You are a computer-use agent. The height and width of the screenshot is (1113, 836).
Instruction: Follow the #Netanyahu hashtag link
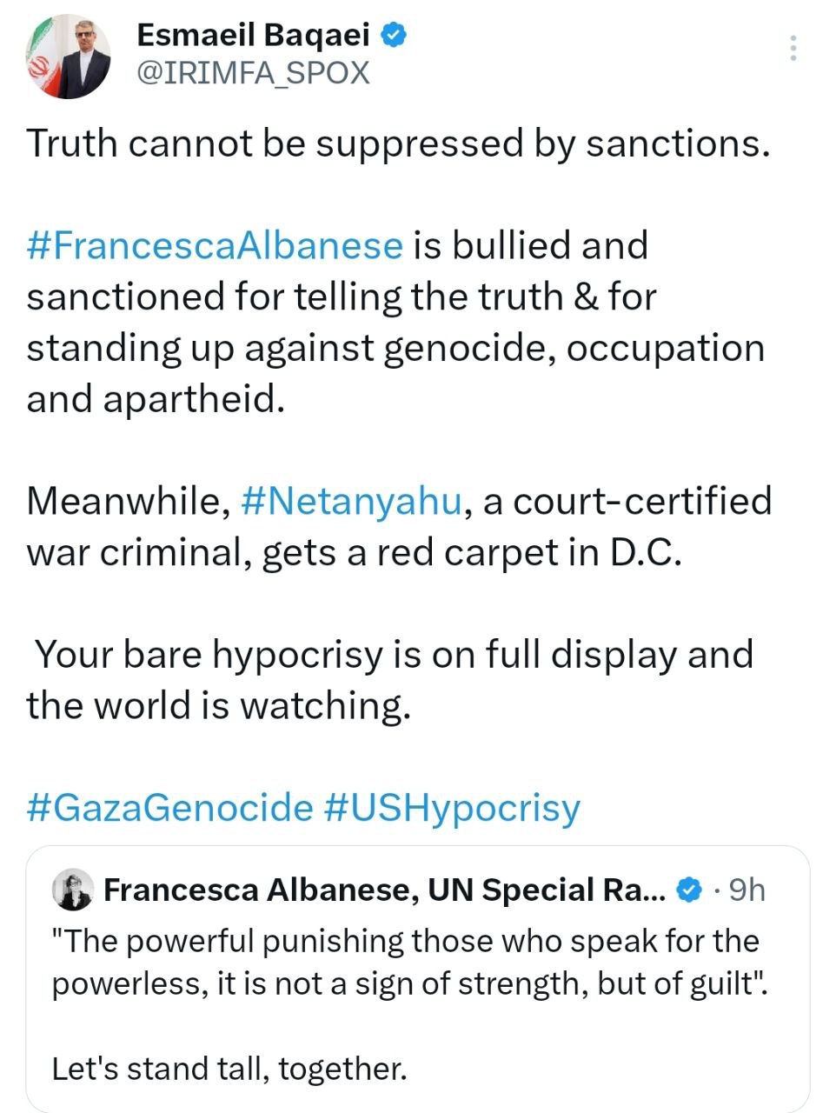point(351,502)
